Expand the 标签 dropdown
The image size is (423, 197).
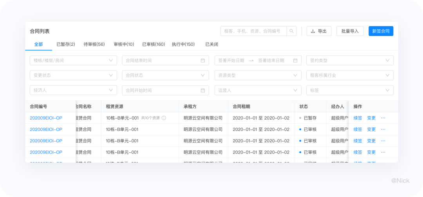click(350, 90)
